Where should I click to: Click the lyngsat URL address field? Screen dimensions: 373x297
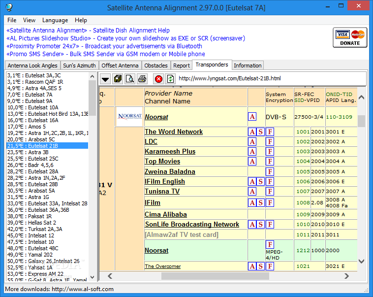tap(271, 78)
